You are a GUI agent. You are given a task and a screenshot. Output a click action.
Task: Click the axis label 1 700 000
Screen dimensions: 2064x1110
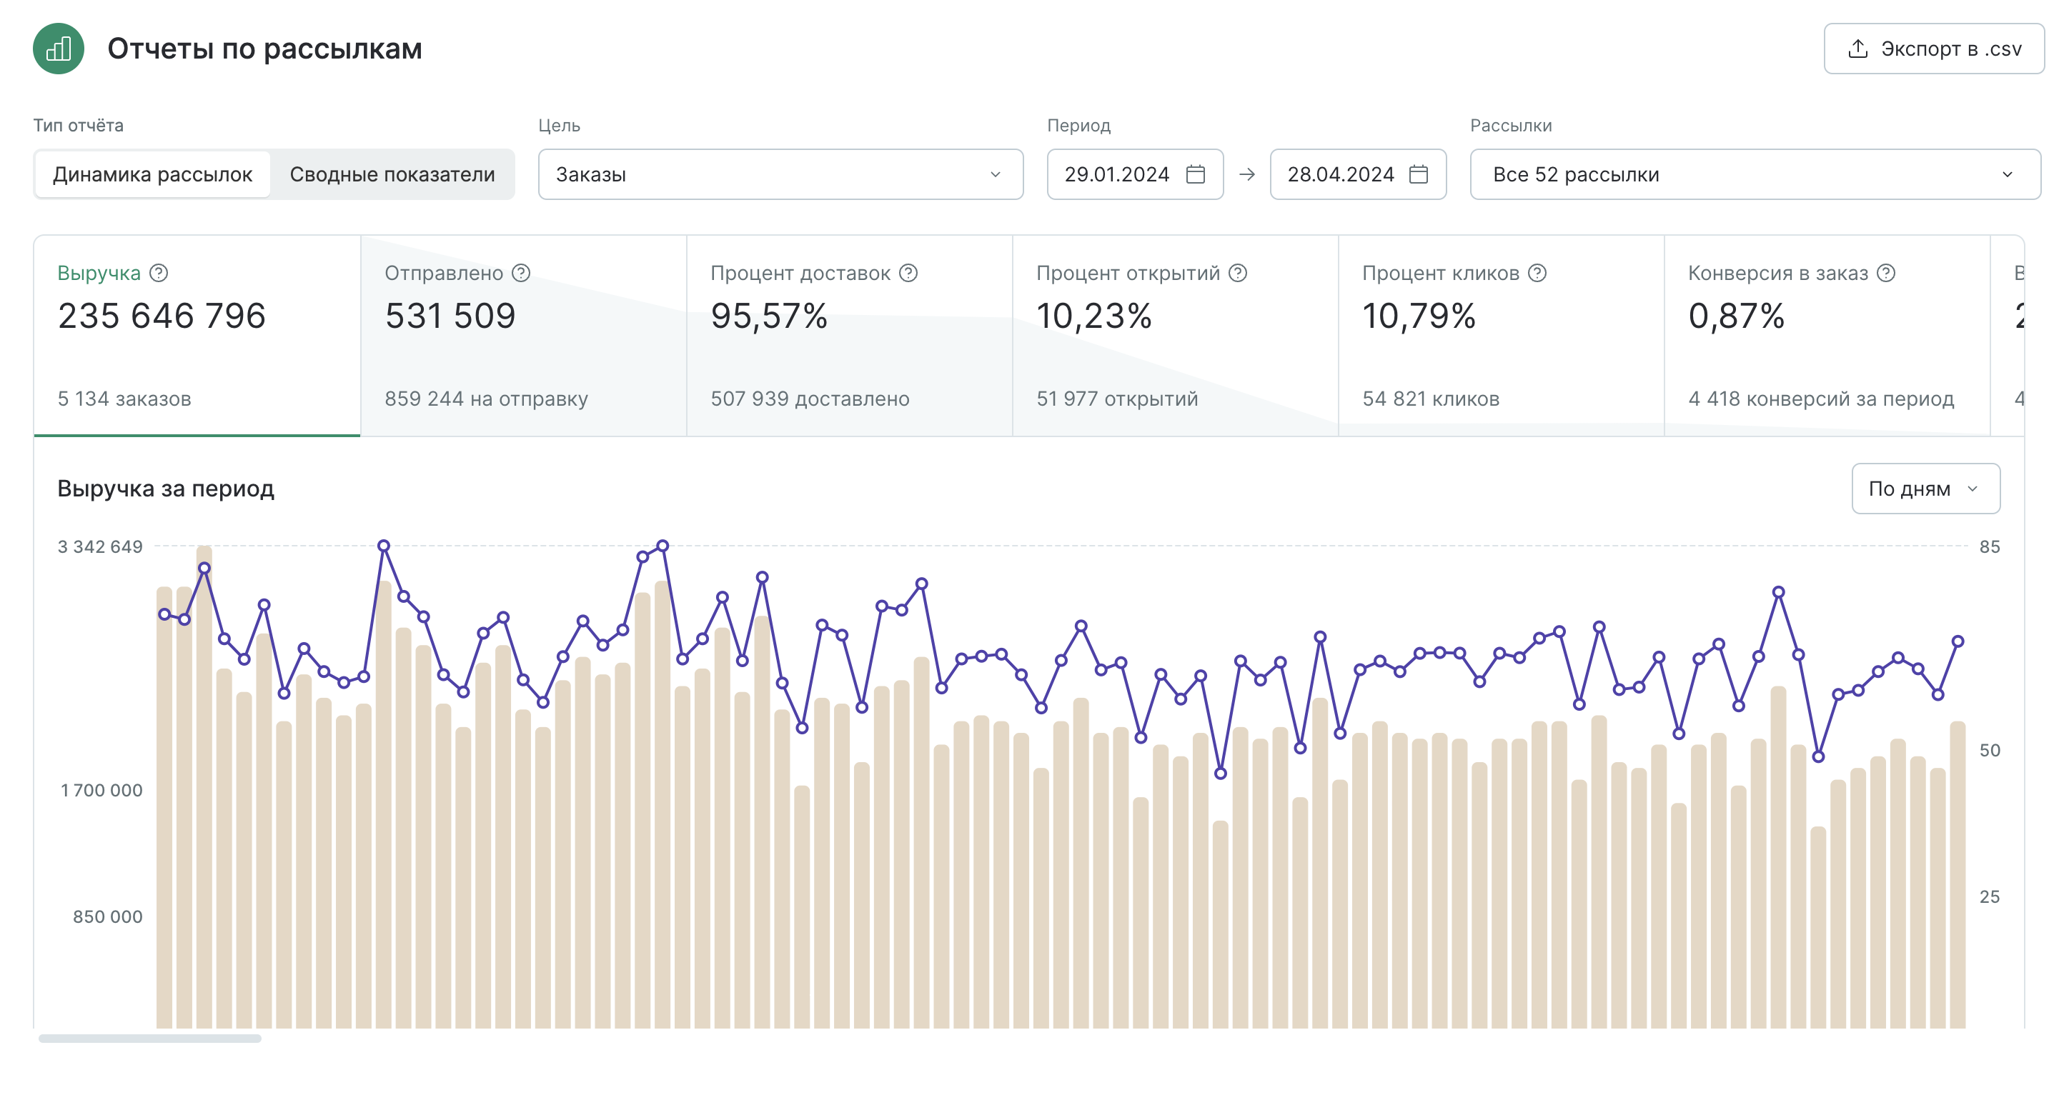[x=101, y=791]
